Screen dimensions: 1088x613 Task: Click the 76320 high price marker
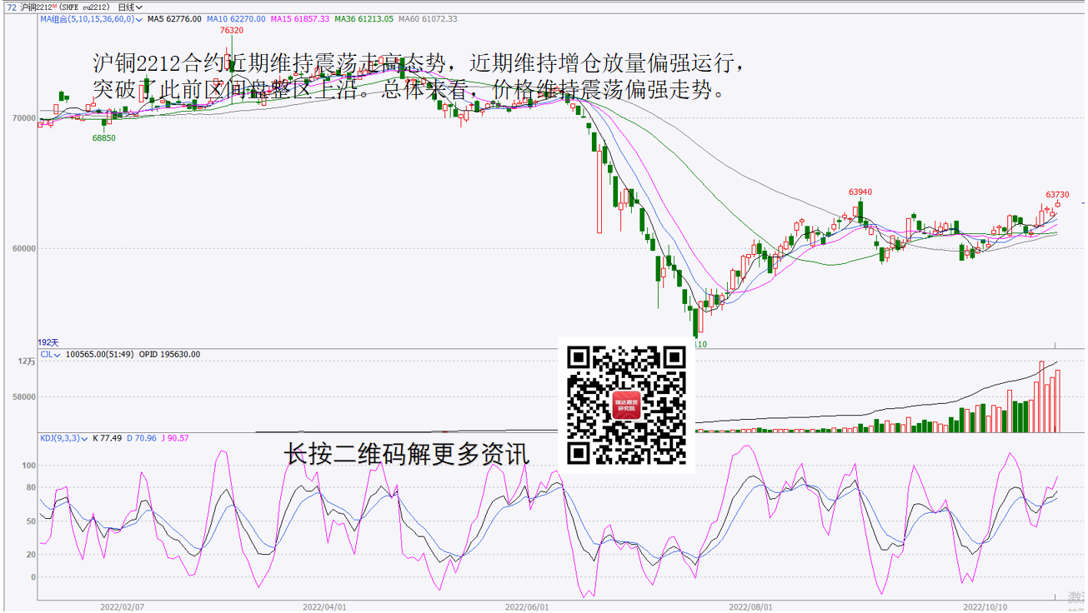pos(232,31)
